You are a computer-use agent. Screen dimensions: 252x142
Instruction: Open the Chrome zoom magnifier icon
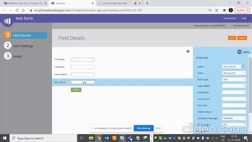coord(210,10)
